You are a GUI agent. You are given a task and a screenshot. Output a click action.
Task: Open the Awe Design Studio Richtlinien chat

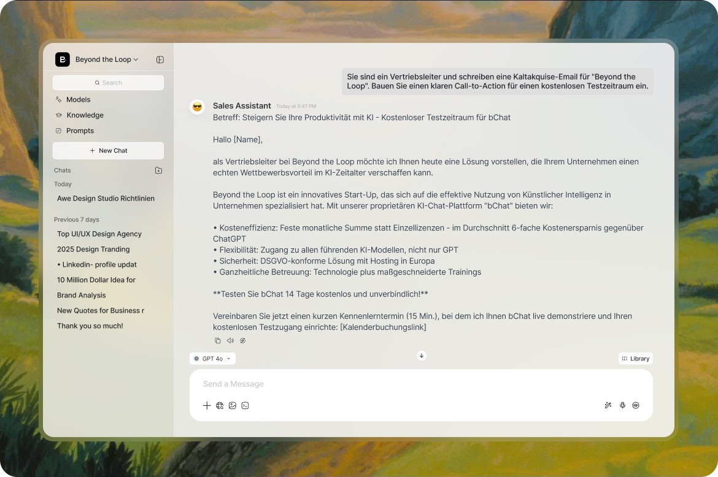106,198
